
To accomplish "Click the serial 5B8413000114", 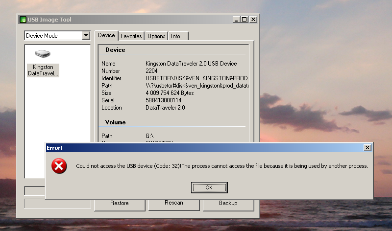I will pos(164,100).
